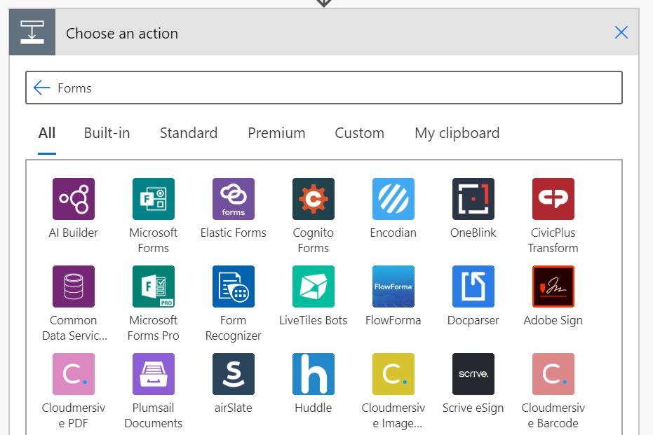Choose the Plumsail Documents connector
Image resolution: width=653 pixels, height=435 pixels.
(x=153, y=374)
